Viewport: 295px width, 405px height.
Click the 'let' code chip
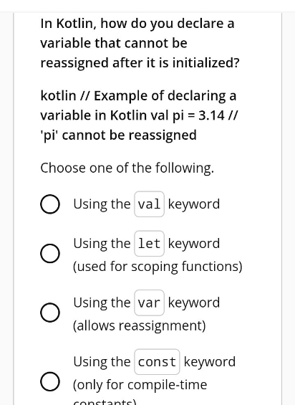tap(149, 243)
